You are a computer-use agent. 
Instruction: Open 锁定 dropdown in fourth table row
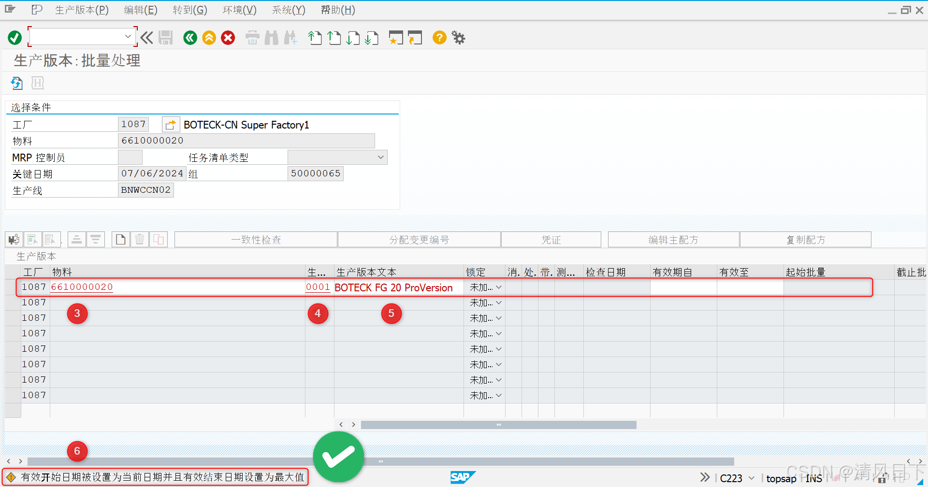tap(499, 334)
